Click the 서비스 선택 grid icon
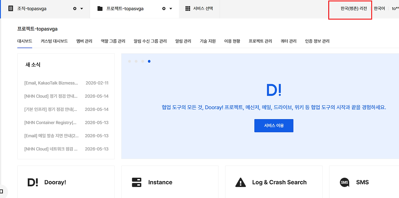Viewport: 399px width, 198px height. click(188, 8)
